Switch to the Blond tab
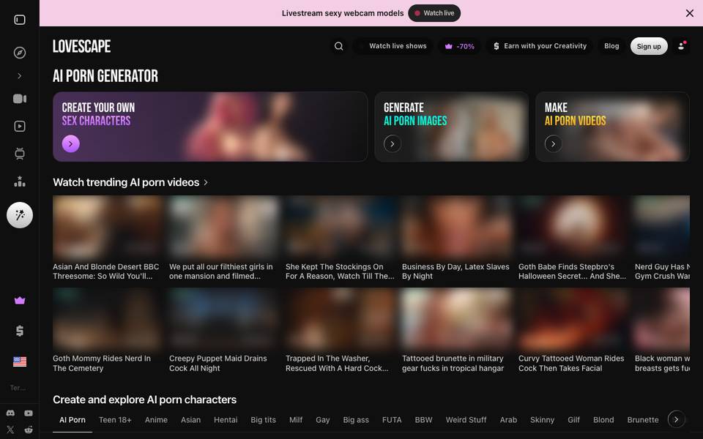The image size is (703, 439). click(x=603, y=420)
